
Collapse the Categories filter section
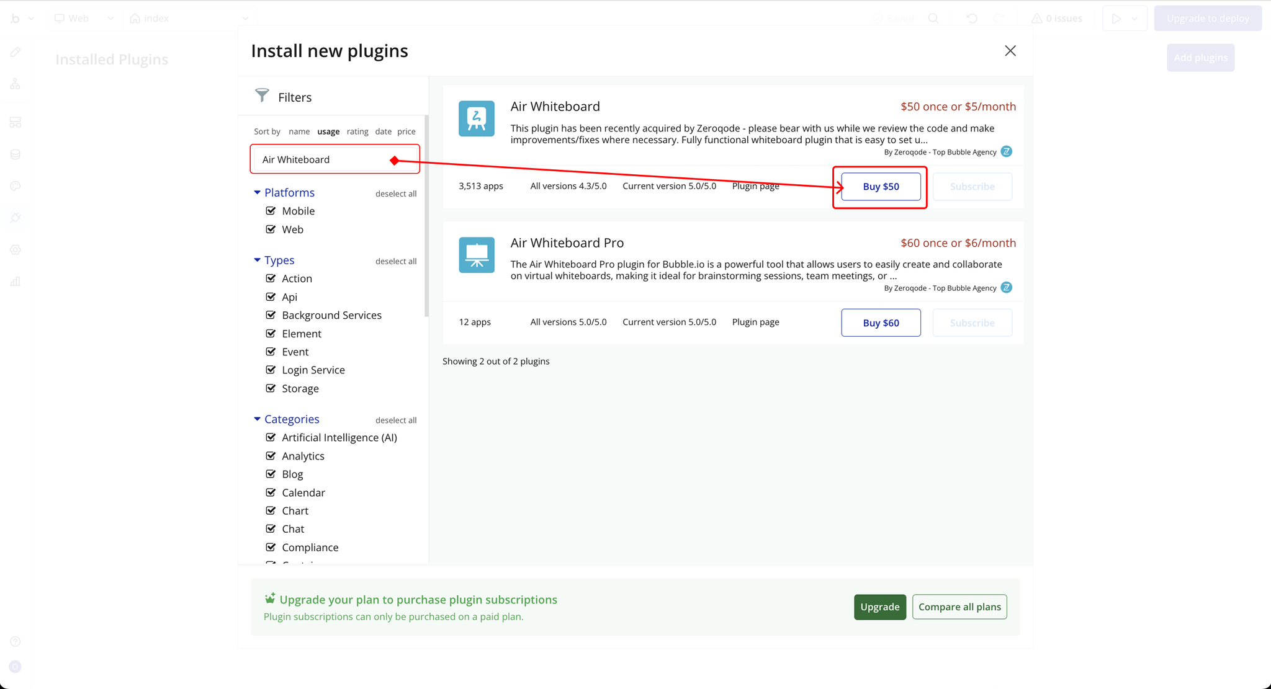pyautogui.click(x=258, y=419)
